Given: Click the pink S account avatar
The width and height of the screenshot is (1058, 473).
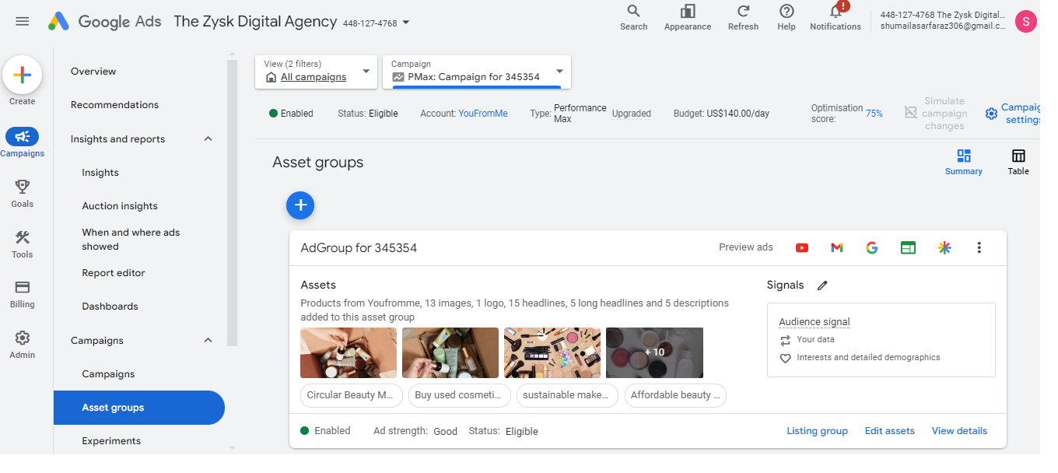Looking at the screenshot, I should click(1026, 22).
